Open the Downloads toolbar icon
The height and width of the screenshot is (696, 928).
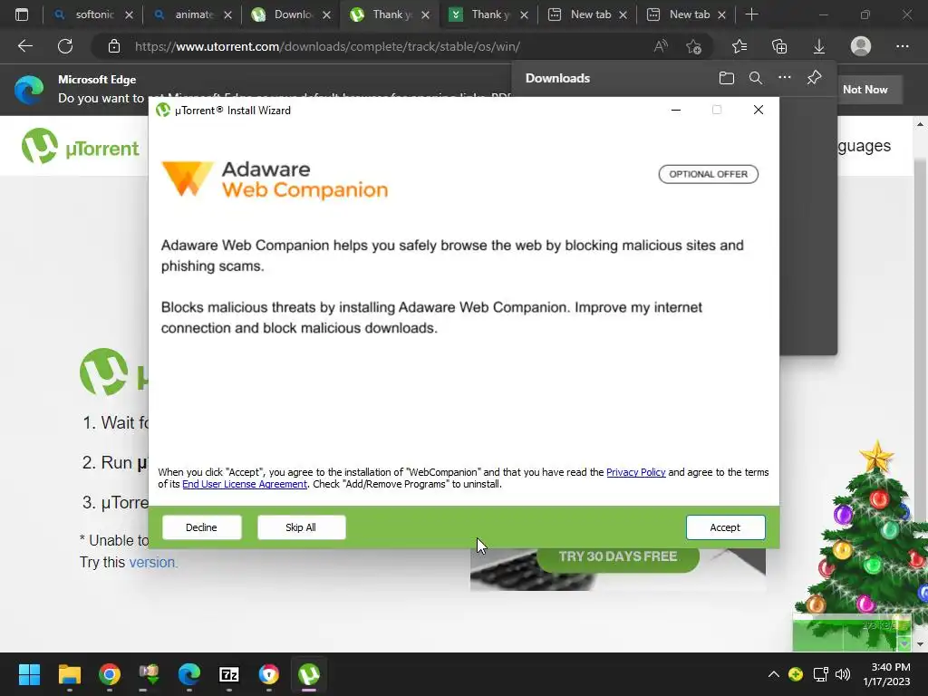(819, 46)
